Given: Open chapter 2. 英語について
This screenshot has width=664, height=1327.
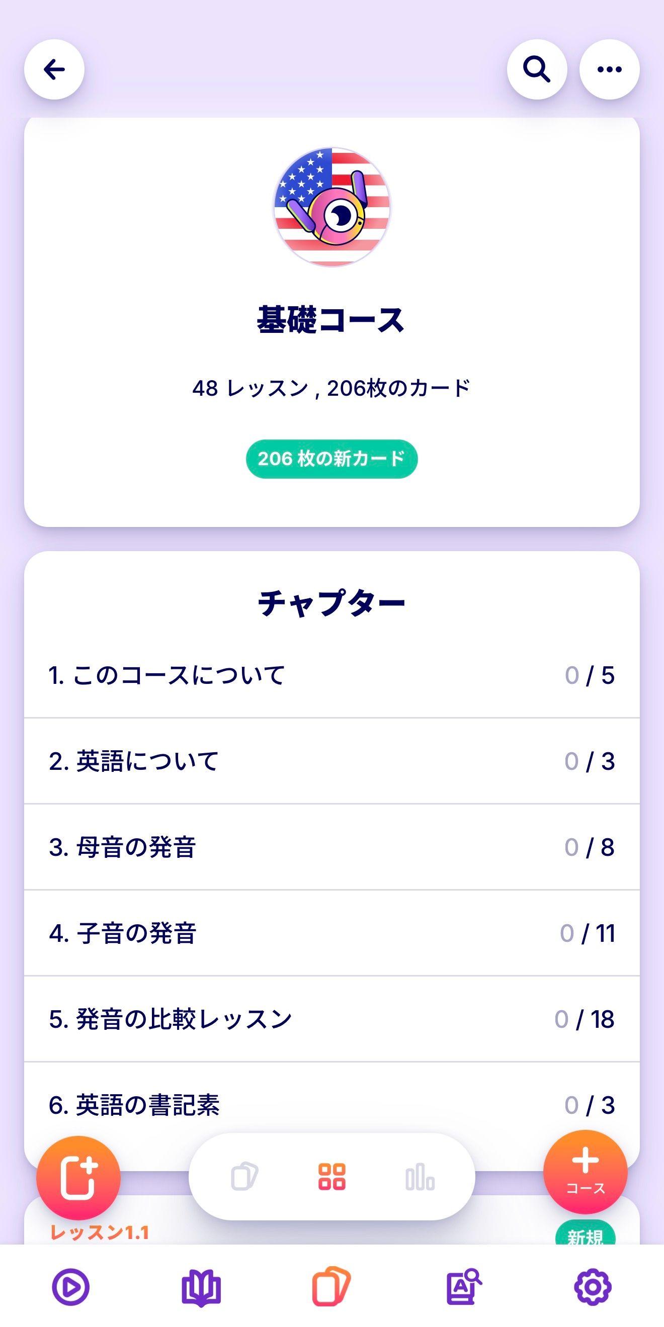Looking at the screenshot, I should pos(331,761).
